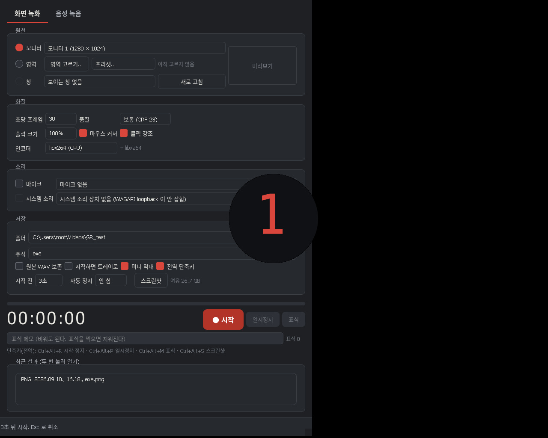Click the 초당 프레임 field showing 30
This screenshot has height=438, width=548.
coord(61,119)
